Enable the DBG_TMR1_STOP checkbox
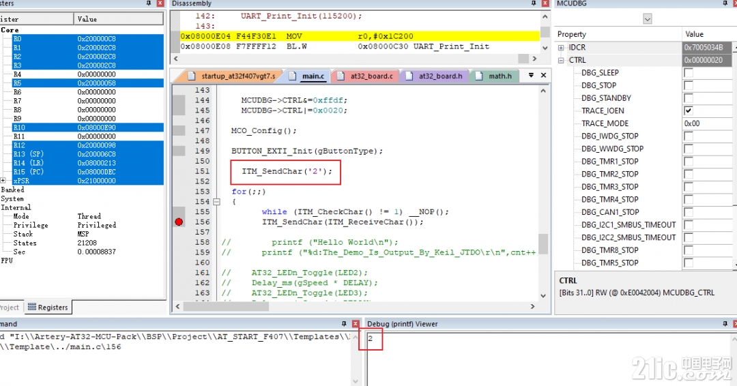 point(689,162)
